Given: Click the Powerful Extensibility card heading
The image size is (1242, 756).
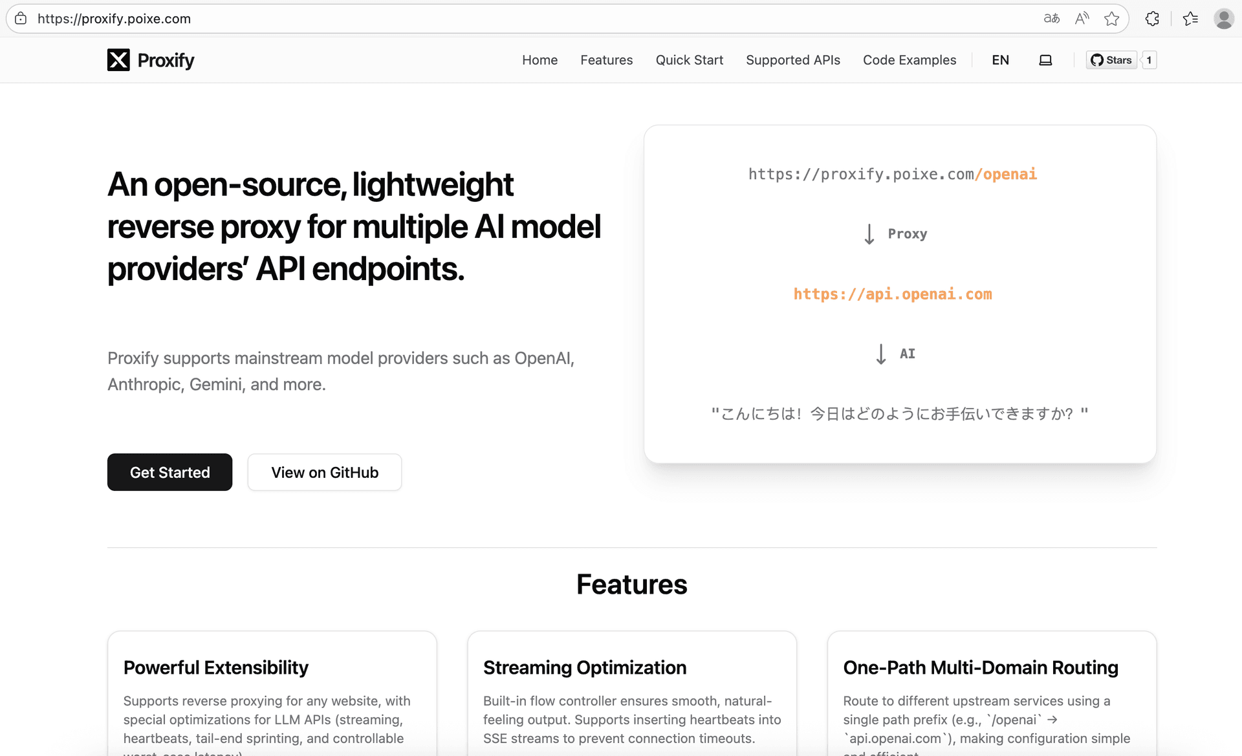Looking at the screenshot, I should click(x=216, y=667).
